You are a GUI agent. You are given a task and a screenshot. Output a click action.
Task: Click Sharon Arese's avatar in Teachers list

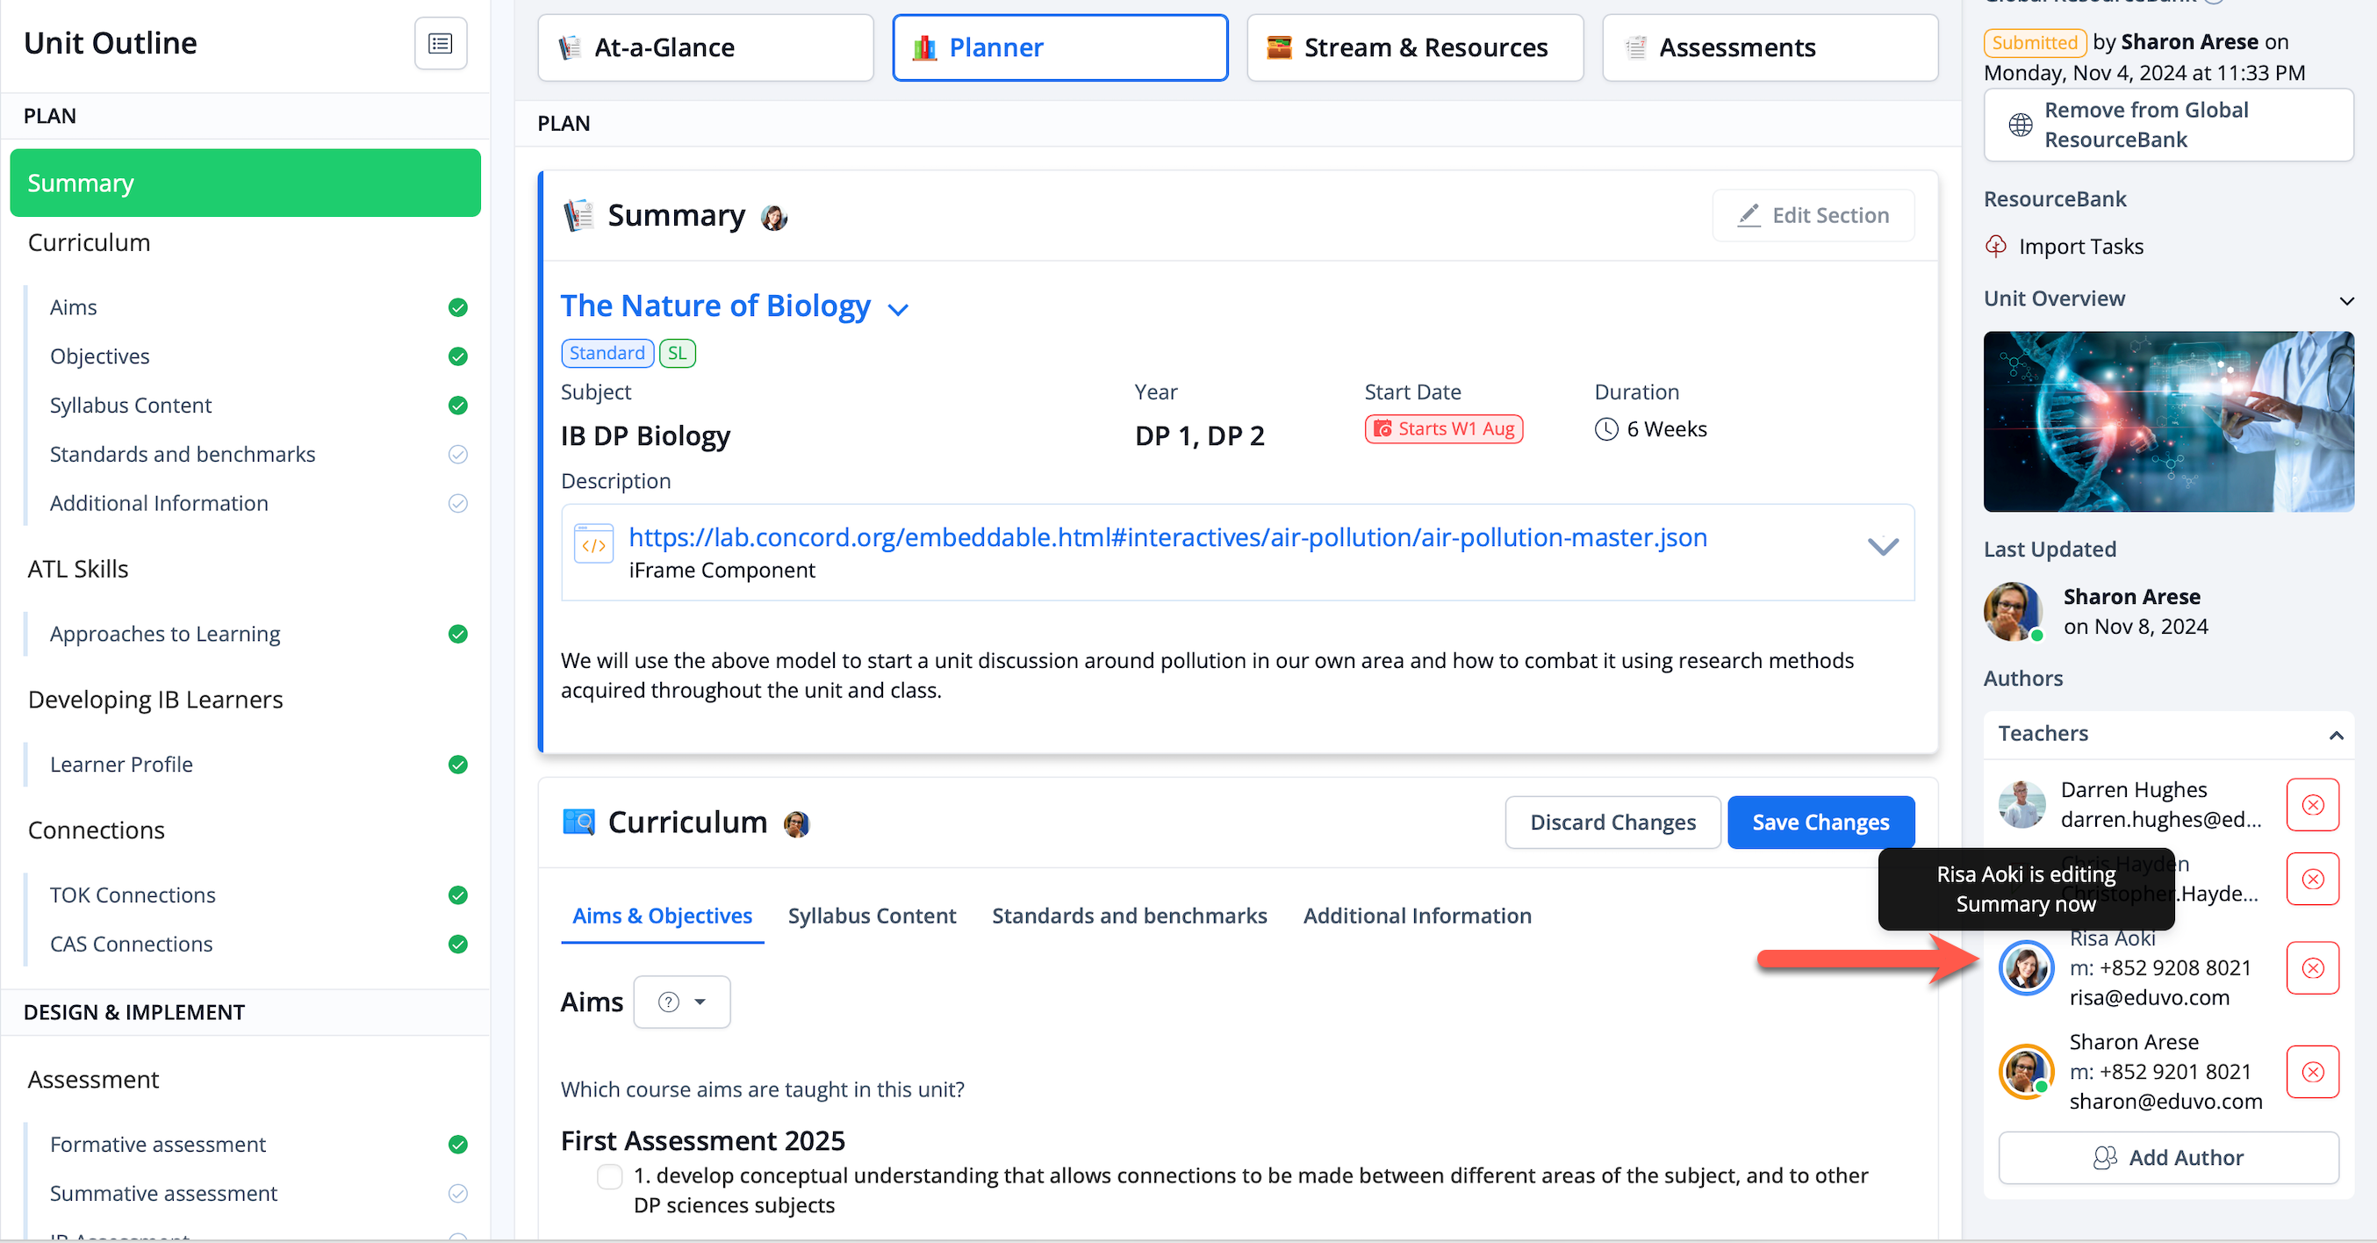coord(2027,1073)
